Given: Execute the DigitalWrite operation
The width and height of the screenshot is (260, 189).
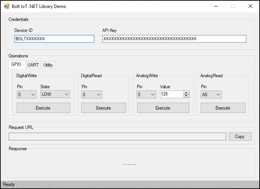Looking at the screenshot, I should click(x=43, y=108).
